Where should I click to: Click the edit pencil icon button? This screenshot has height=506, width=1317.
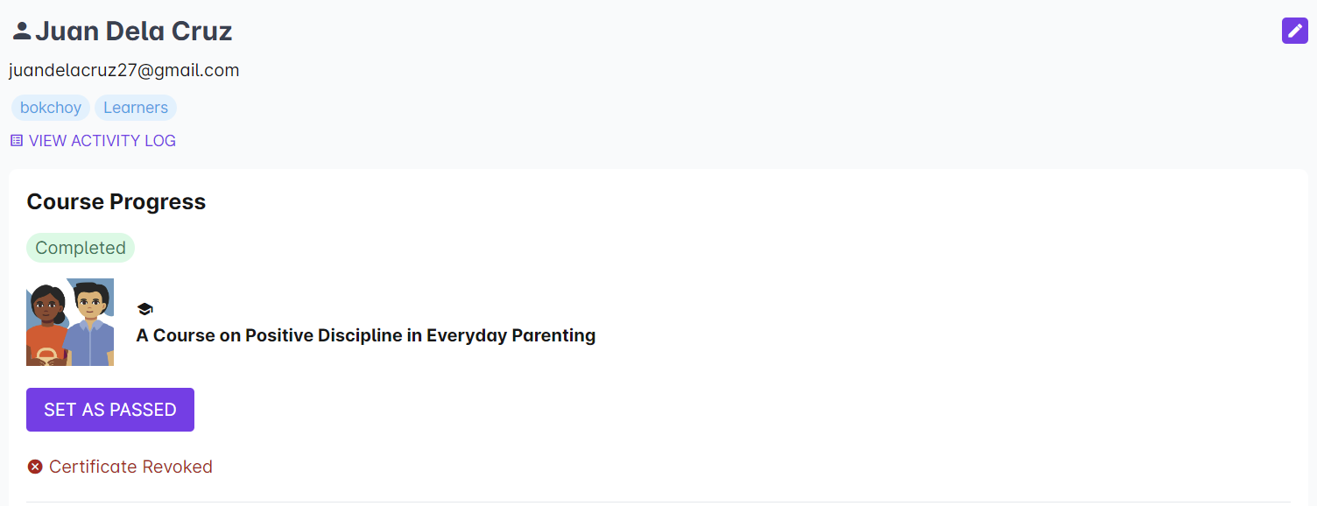[1294, 31]
